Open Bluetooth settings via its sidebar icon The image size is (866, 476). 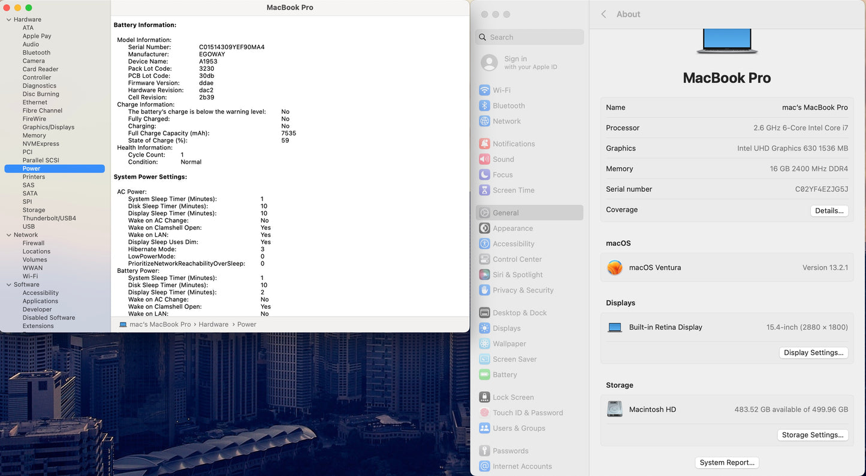pos(484,106)
